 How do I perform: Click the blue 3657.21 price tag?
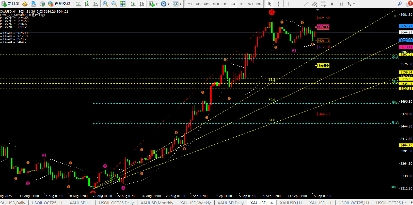pos(406,26)
